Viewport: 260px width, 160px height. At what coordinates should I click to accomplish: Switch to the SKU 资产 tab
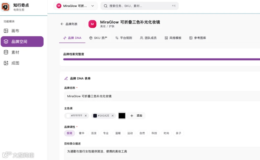pos(98,38)
